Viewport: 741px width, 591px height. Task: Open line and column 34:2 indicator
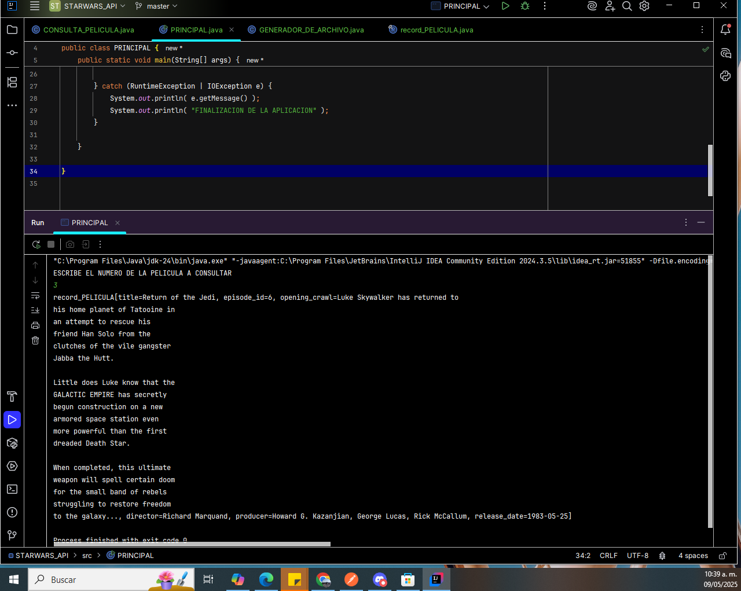point(583,556)
